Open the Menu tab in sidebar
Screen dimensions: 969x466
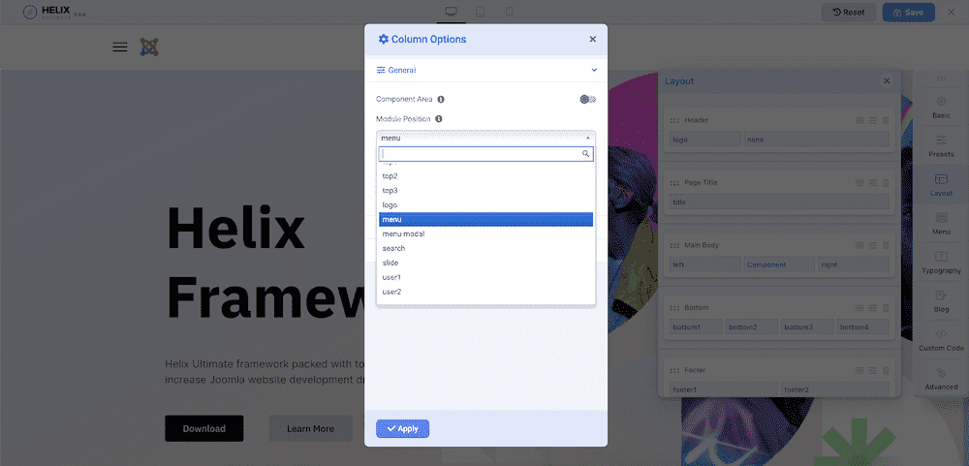941,224
